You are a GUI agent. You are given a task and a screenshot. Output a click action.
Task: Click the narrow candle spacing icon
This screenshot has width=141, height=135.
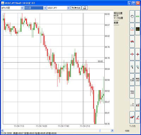137,54
